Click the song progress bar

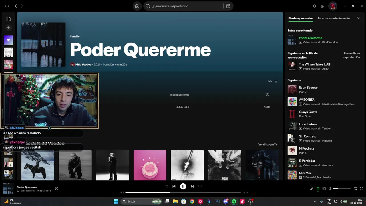[x=183, y=193]
